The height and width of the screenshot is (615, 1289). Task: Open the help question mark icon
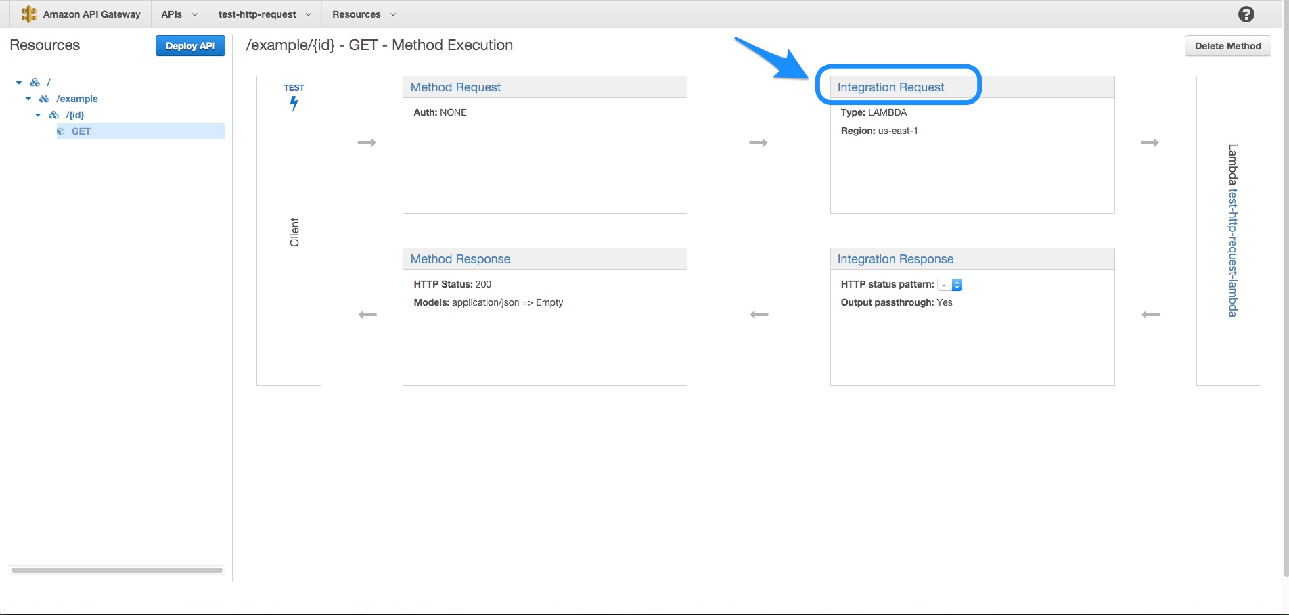tap(1246, 14)
